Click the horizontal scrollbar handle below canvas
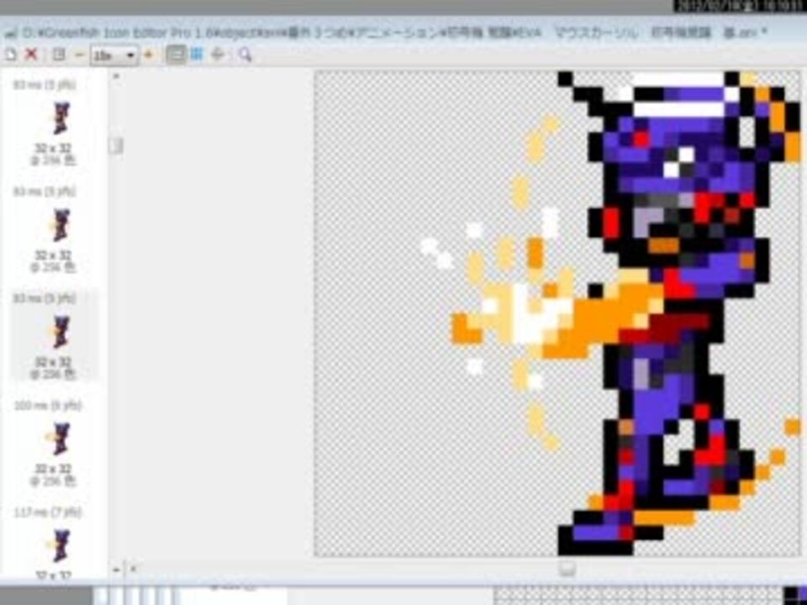807x605 pixels. (x=567, y=569)
